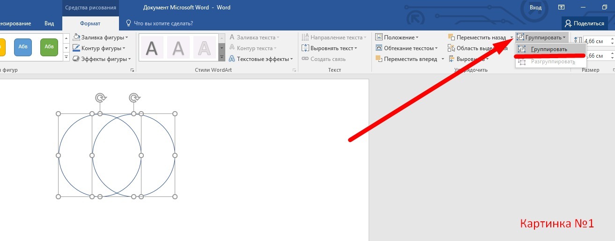Screen dimensions: 615x241
Task: Click the Положение position icon
Action: tap(379, 38)
